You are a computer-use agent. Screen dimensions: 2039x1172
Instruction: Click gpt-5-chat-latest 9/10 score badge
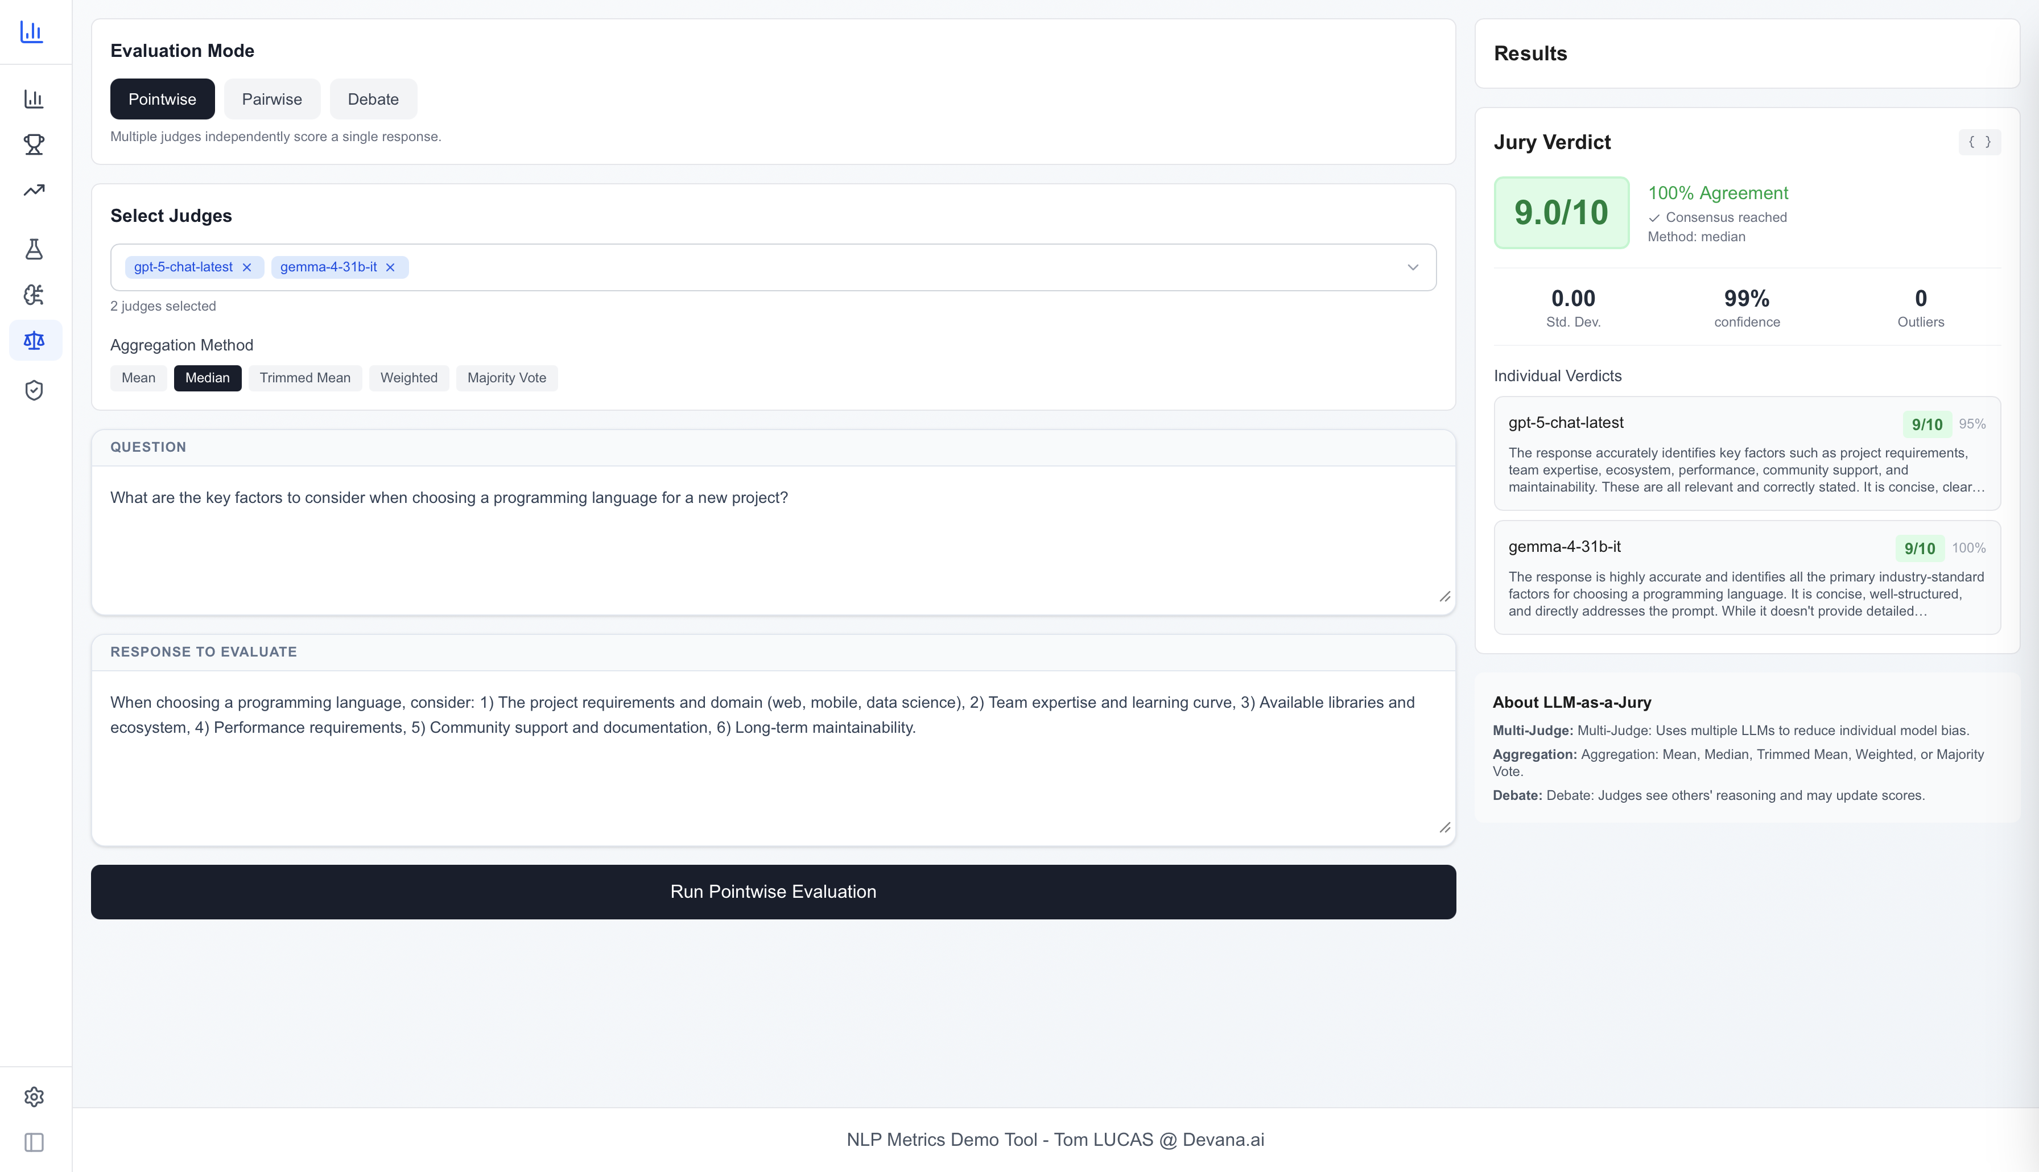(1927, 424)
